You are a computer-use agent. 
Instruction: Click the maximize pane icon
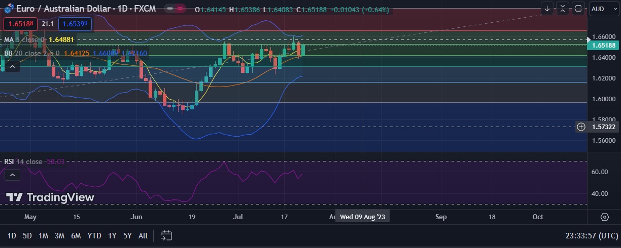pos(578,9)
